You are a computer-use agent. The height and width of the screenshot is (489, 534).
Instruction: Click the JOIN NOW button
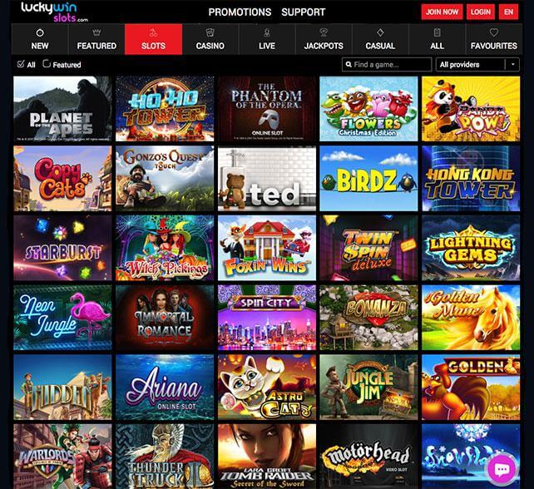[x=442, y=12]
